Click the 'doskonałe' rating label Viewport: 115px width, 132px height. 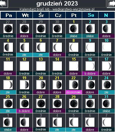coord(74,92)
